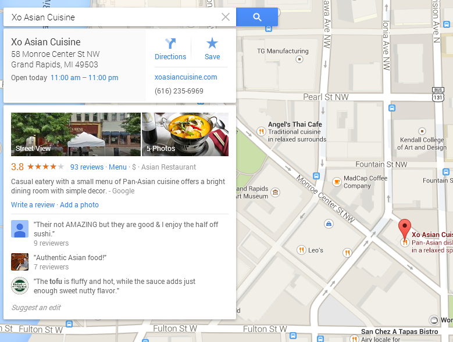Open the 5 Photos thumbnail

point(185,134)
